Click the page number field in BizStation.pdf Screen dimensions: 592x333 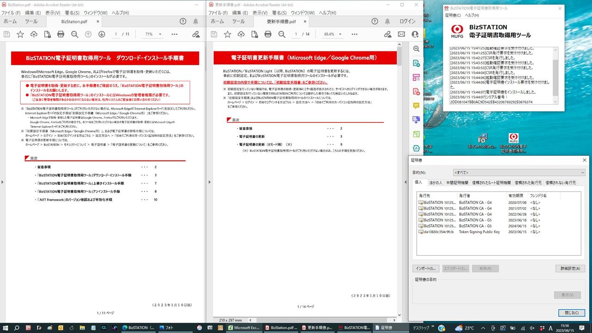pos(116,34)
